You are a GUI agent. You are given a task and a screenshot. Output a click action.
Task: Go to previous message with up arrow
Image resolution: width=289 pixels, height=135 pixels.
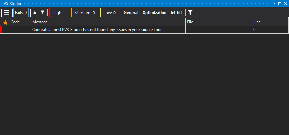point(35,12)
